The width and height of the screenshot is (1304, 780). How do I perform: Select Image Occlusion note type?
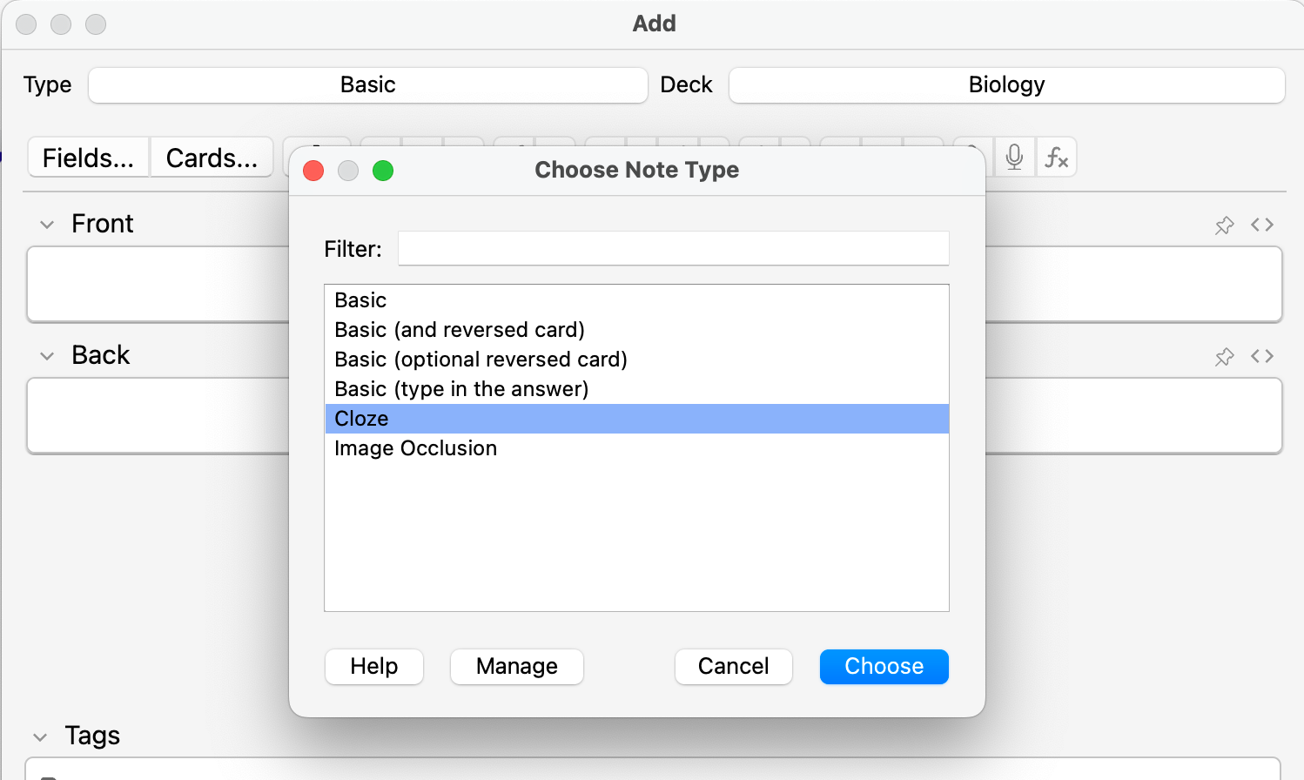pos(415,448)
